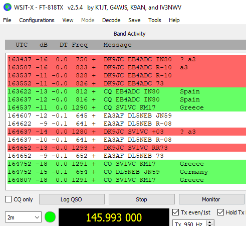Click the Message column header
Screen dimensions: 246x226
(117, 45)
